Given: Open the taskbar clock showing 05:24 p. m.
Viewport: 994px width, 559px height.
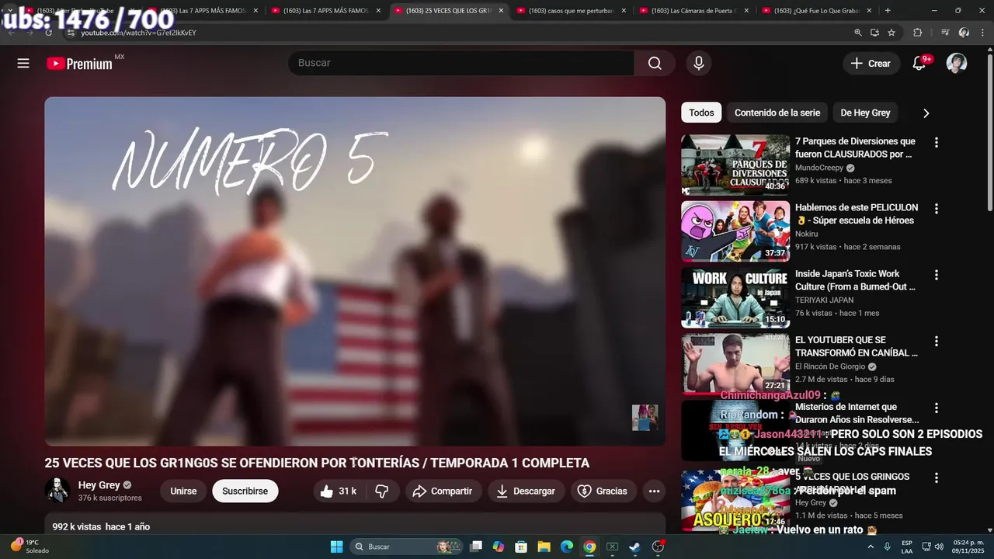Looking at the screenshot, I should pos(968,547).
